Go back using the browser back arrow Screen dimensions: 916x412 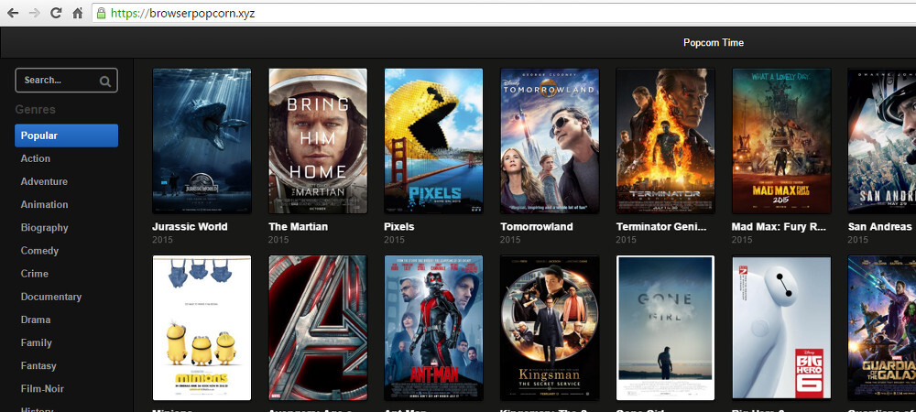(12, 13)
